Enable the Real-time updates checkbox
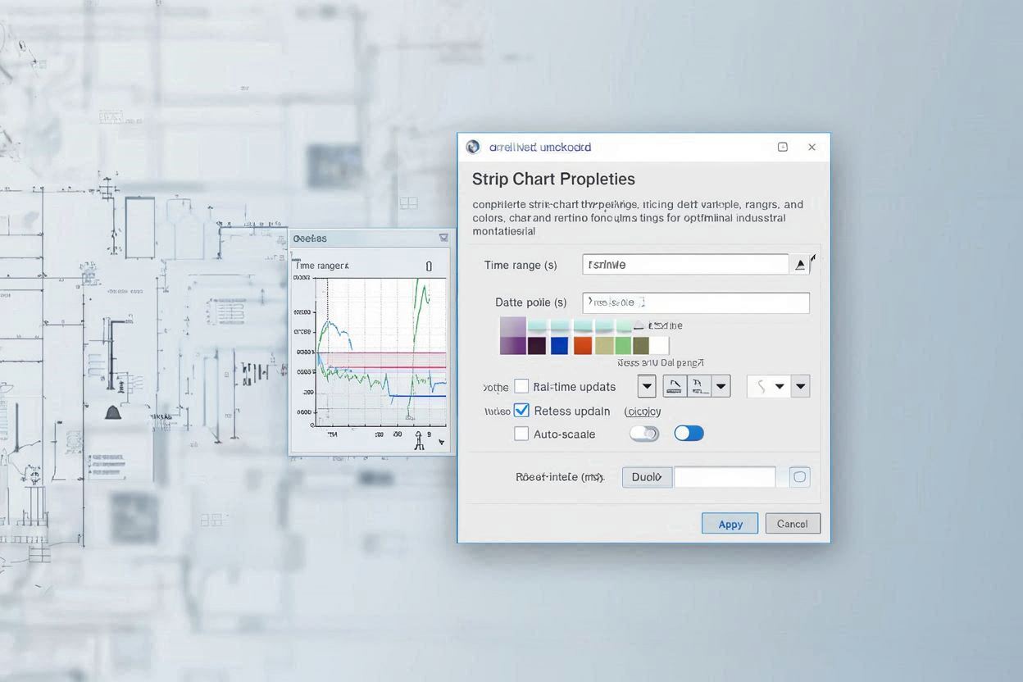1023x682 pixels. 521,386
